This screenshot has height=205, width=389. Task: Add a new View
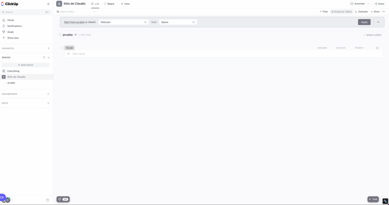[x=125, y=4]
